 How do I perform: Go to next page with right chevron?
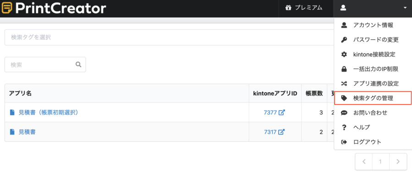398,162
